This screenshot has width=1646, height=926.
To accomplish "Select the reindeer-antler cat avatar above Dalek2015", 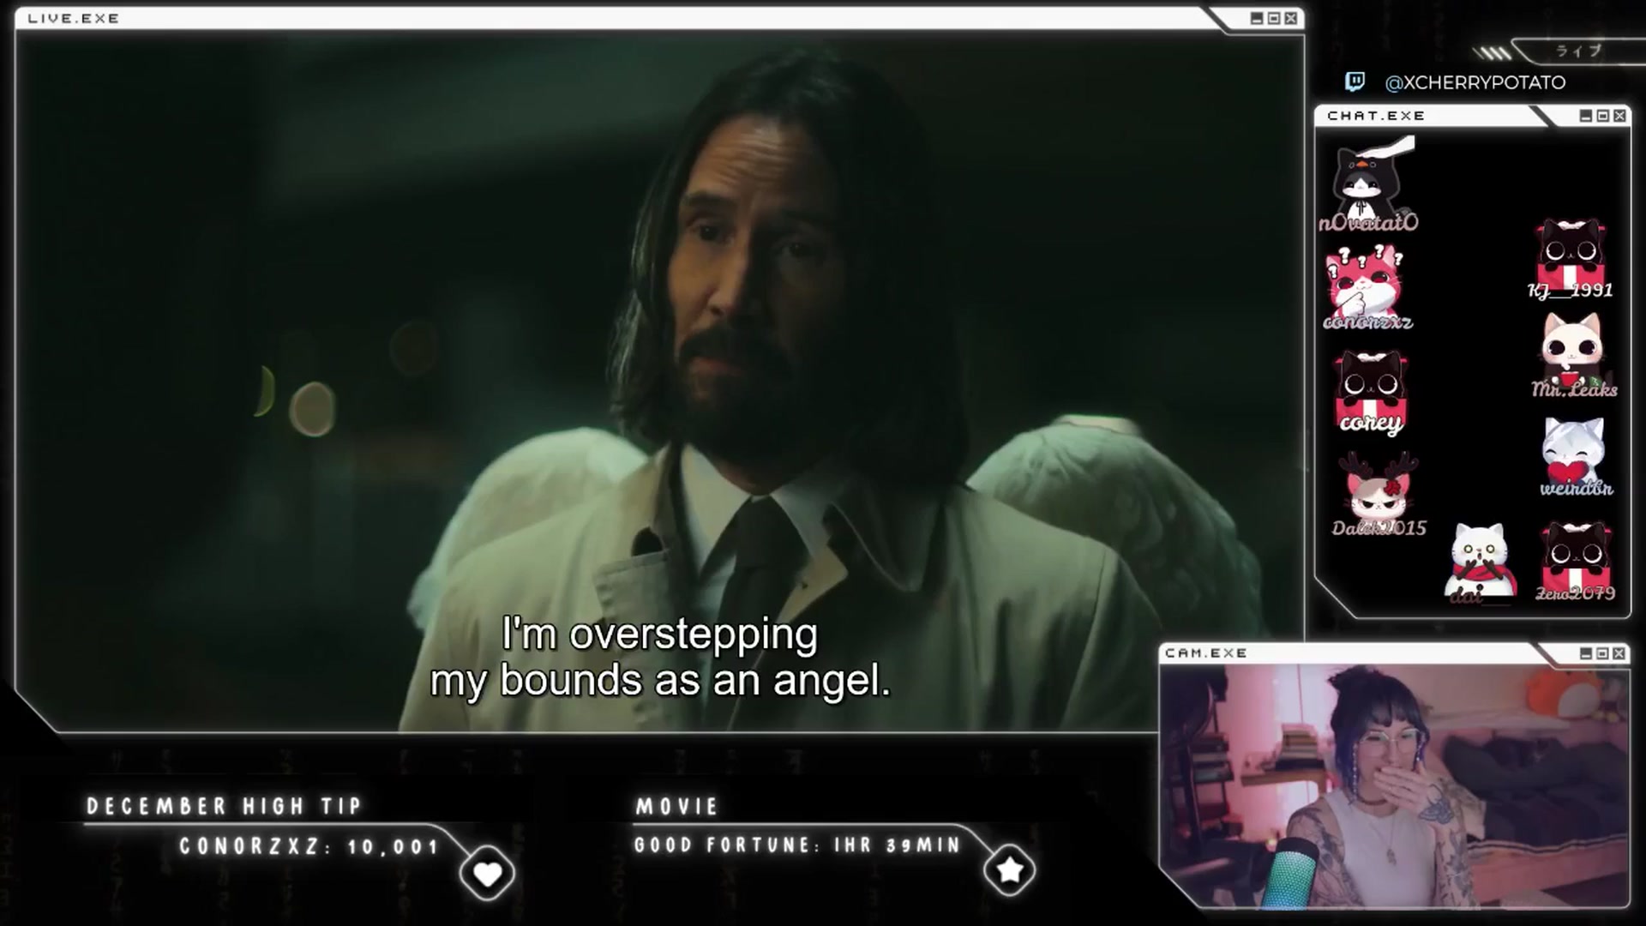I will click(1380, 487).
